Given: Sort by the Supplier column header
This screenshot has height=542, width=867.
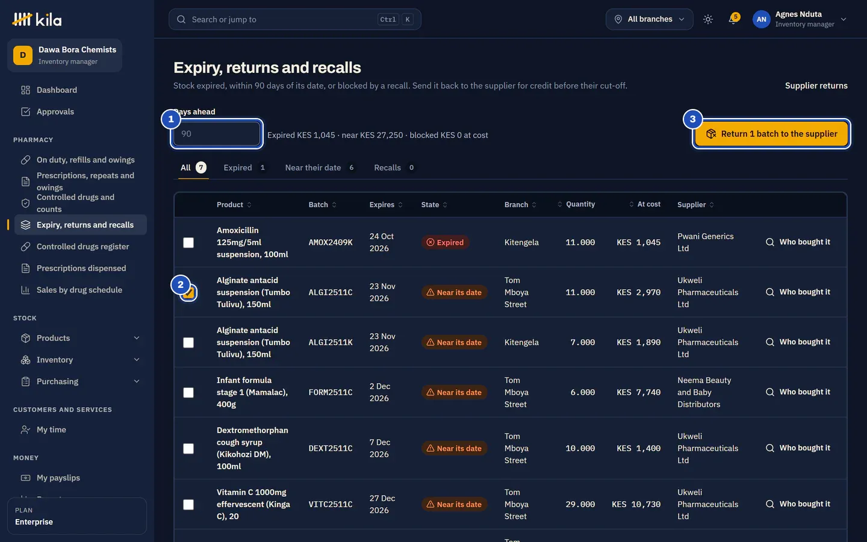Looking at the screenshot, I should click(x=695, y=205).
